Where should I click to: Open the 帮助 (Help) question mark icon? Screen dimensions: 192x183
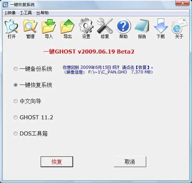click(x=123, y=26)
